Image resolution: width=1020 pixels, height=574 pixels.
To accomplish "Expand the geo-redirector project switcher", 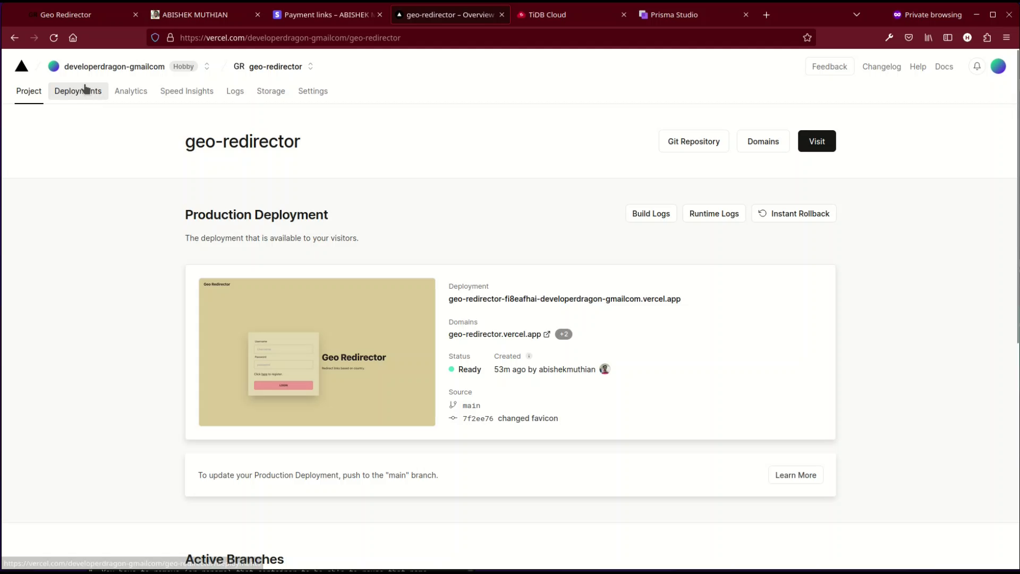I will tap(310, 66).
